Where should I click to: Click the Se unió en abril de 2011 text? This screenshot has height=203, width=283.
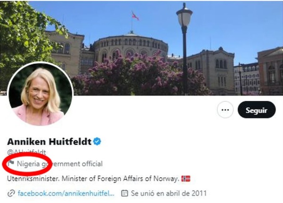[x=168, y=193]
